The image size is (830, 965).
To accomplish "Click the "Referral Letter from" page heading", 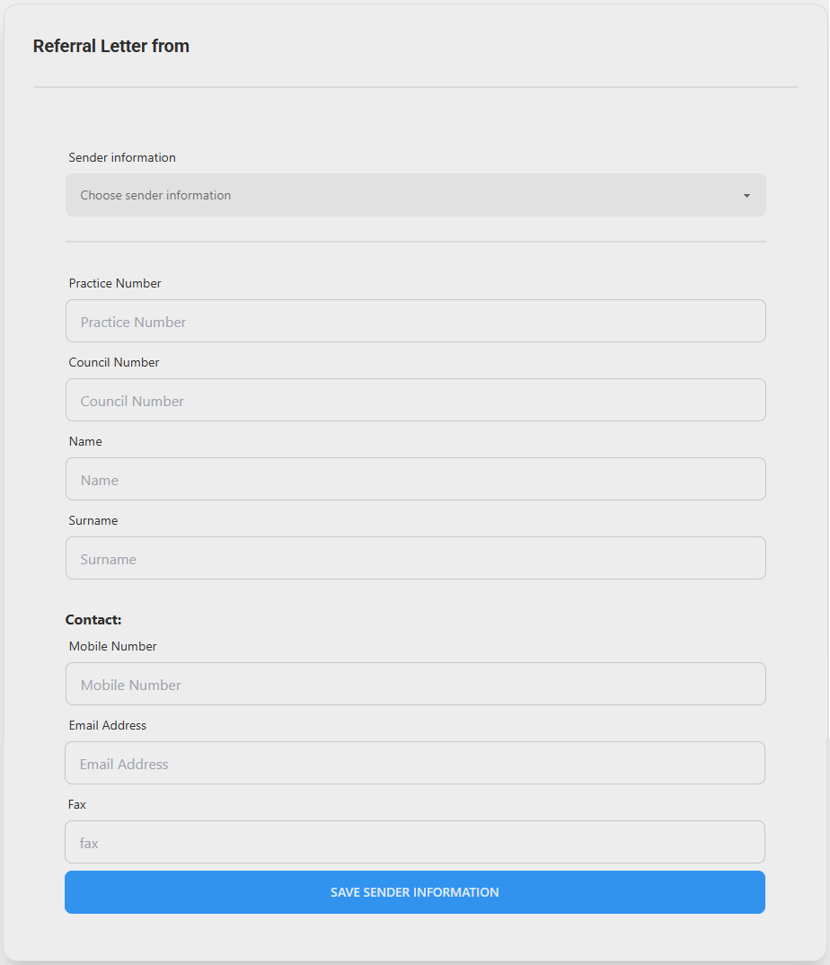I will (111, 47).
